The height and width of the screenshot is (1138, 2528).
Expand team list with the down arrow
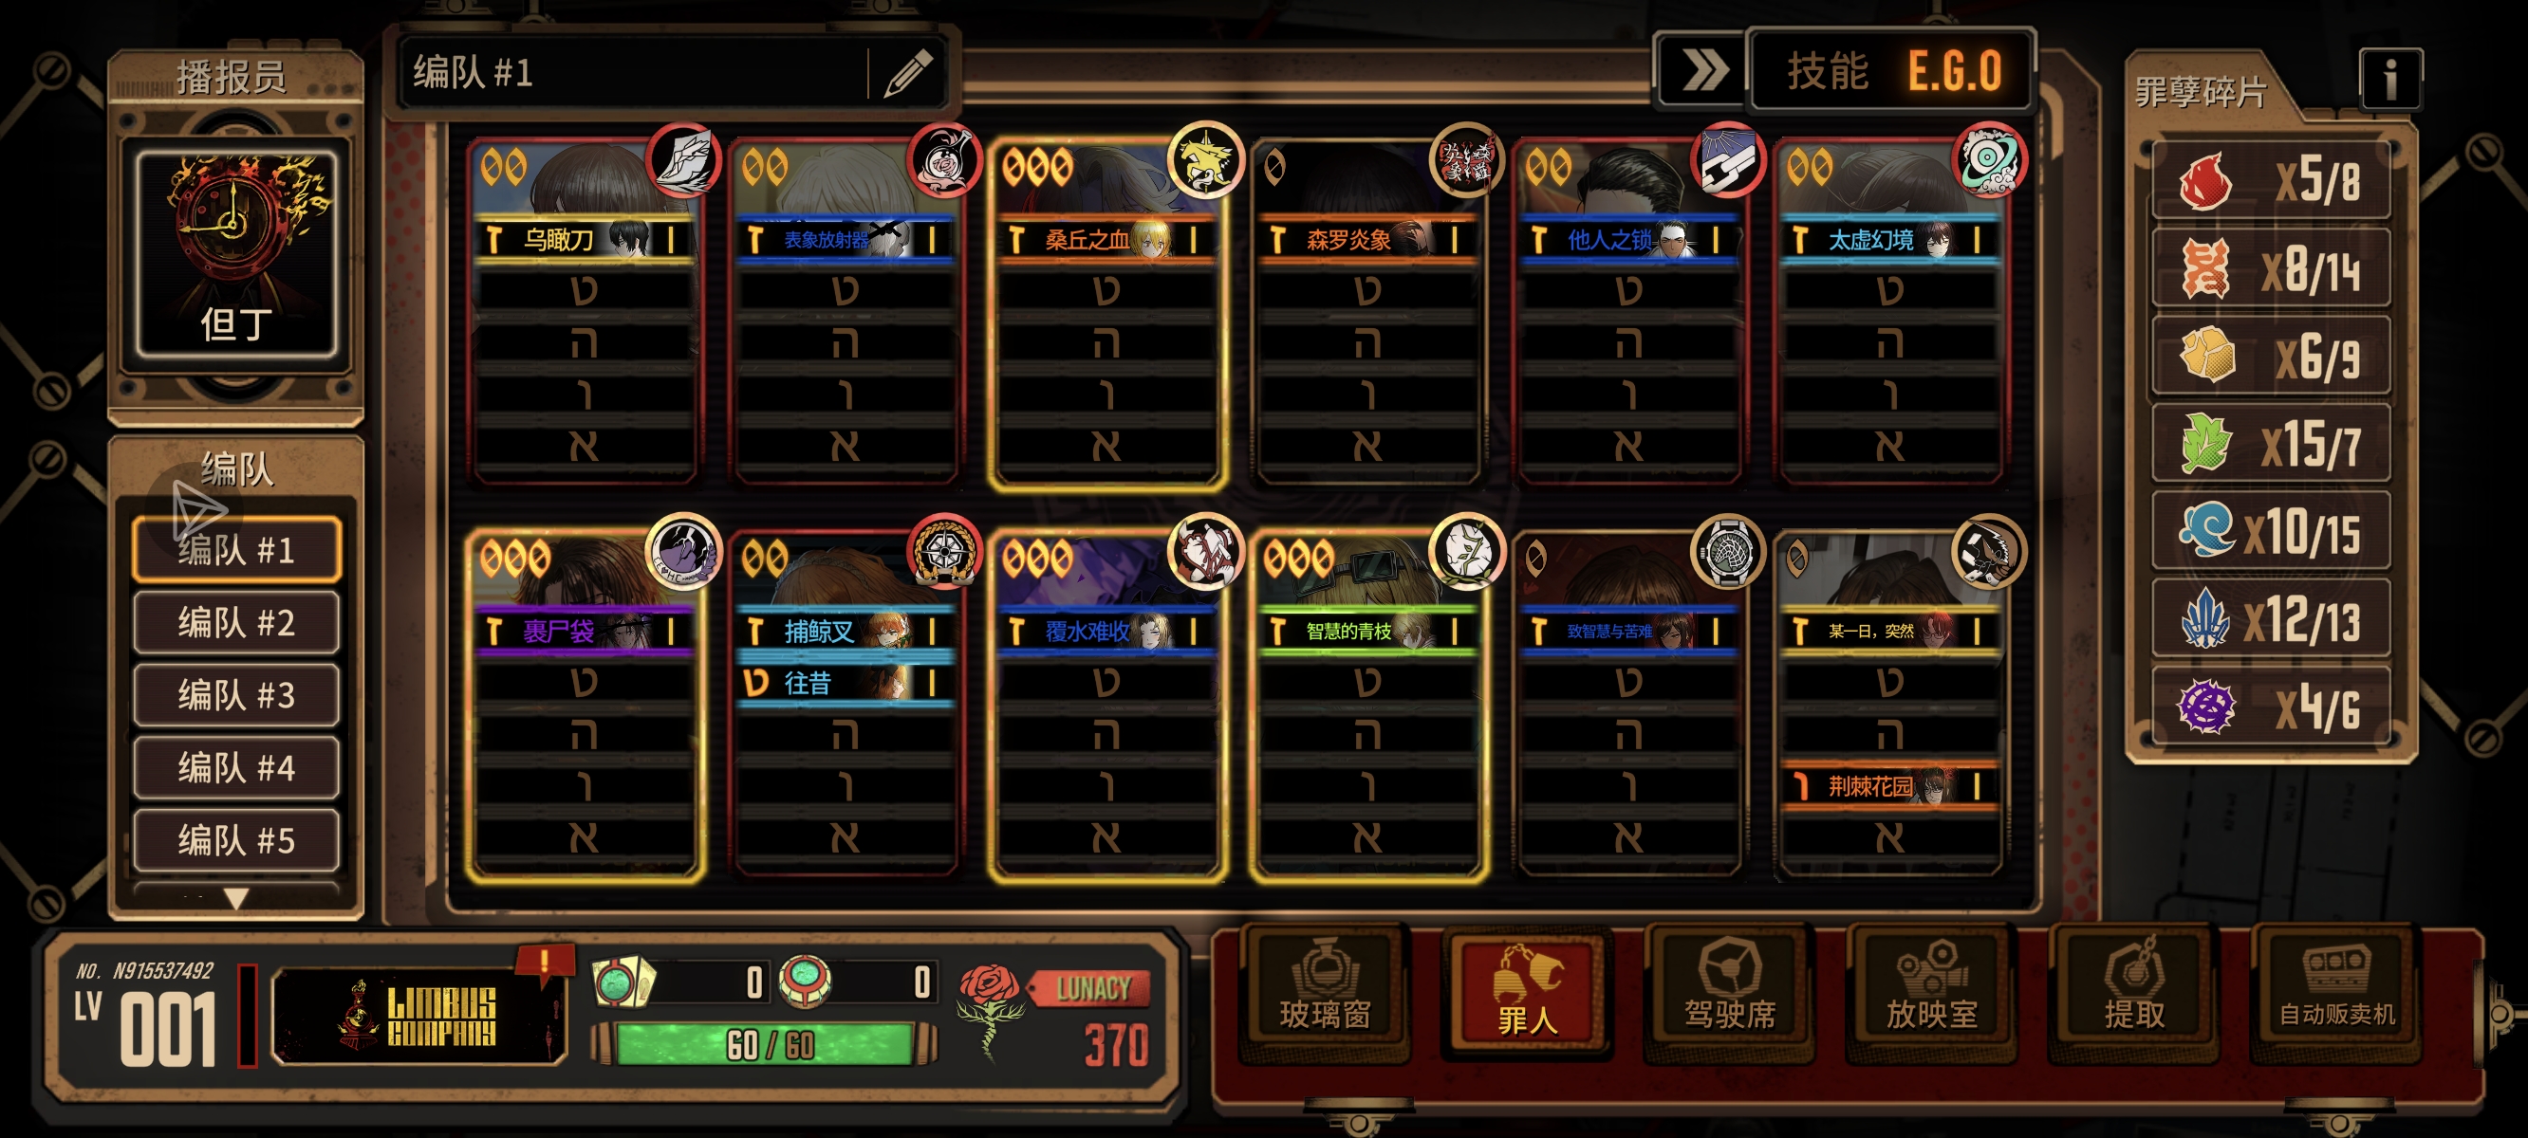pos(236,898)
